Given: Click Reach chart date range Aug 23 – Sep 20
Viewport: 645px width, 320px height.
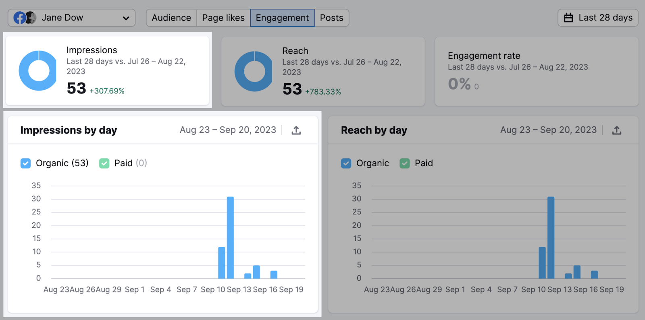Looking at the screenshot, I should [x=548, y=130].
